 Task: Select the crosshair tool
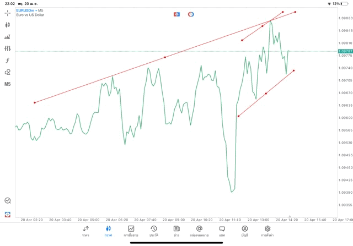click(x=8, y=13)
